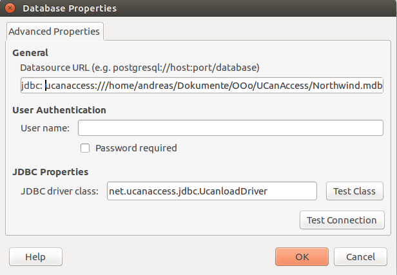This screenshot has width=397, height=275.
Task: Click the "Password required" label text
Action: click(x=136, y=148)
